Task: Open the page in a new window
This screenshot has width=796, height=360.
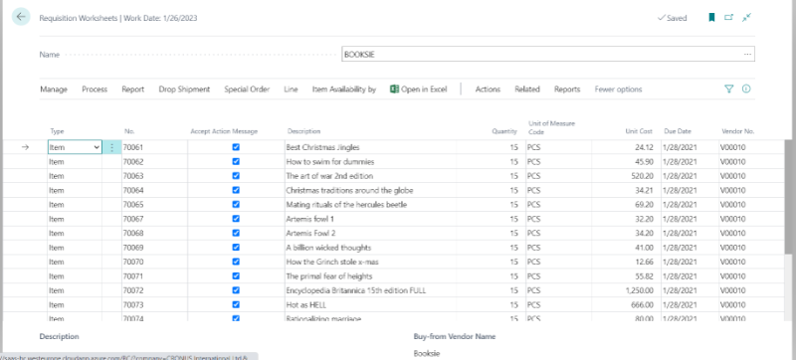Action: pos(729,18)
